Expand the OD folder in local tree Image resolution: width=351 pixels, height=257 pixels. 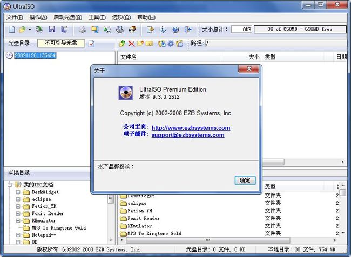18,242
